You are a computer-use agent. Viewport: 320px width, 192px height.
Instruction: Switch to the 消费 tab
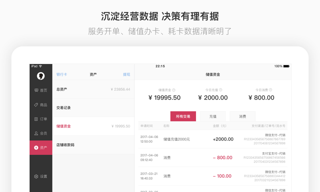point(242,116)
